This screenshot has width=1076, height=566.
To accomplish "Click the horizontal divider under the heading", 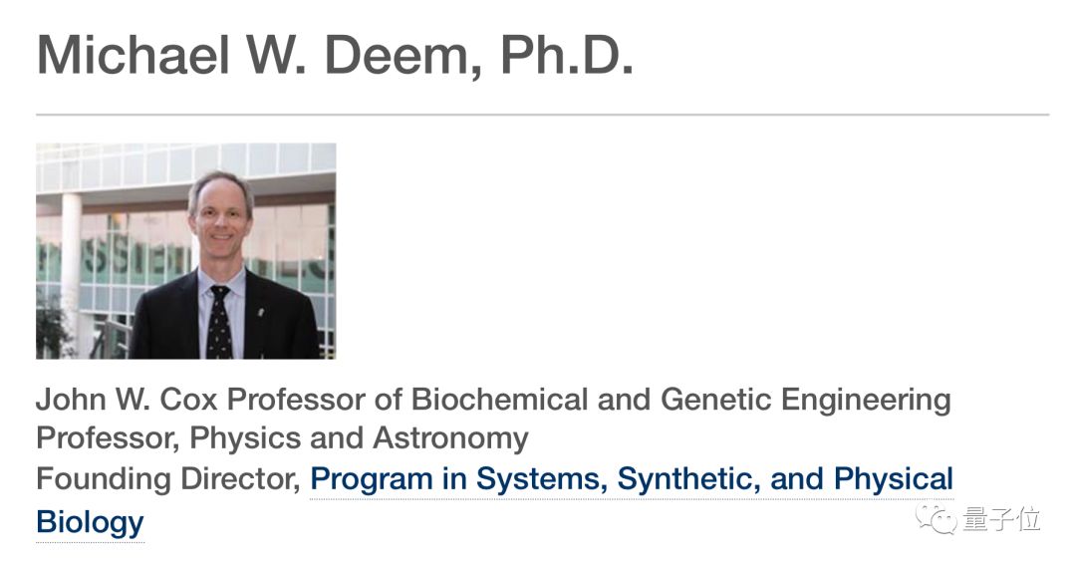I will (x=542, y=115).
